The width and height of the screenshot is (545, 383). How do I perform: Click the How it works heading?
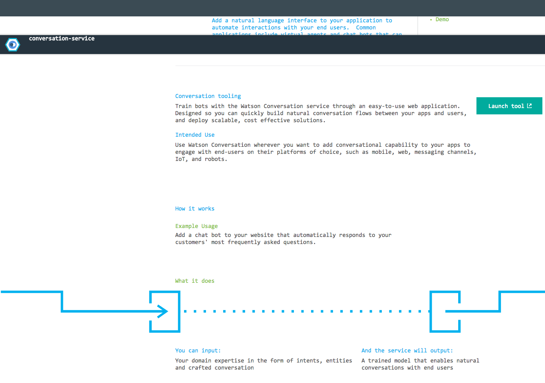tap(195, 209)
